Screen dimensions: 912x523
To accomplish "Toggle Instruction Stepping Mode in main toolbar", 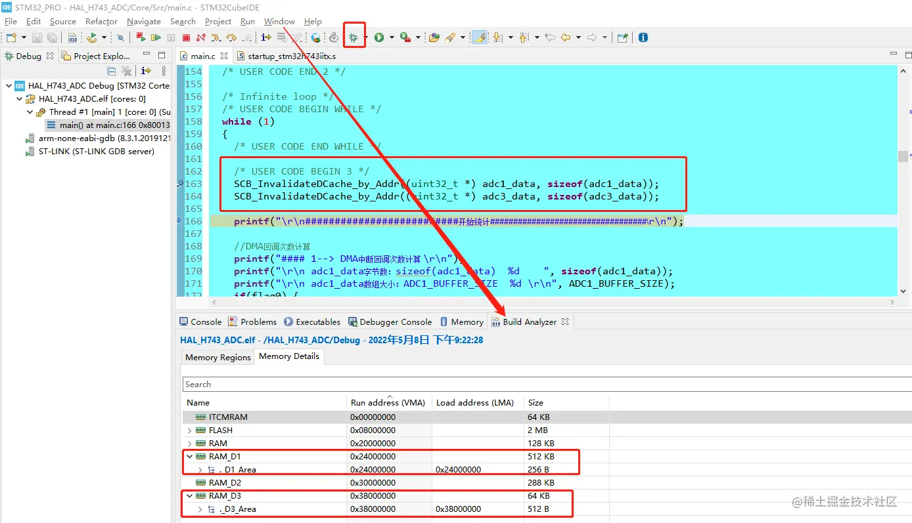I will [266, 37].
